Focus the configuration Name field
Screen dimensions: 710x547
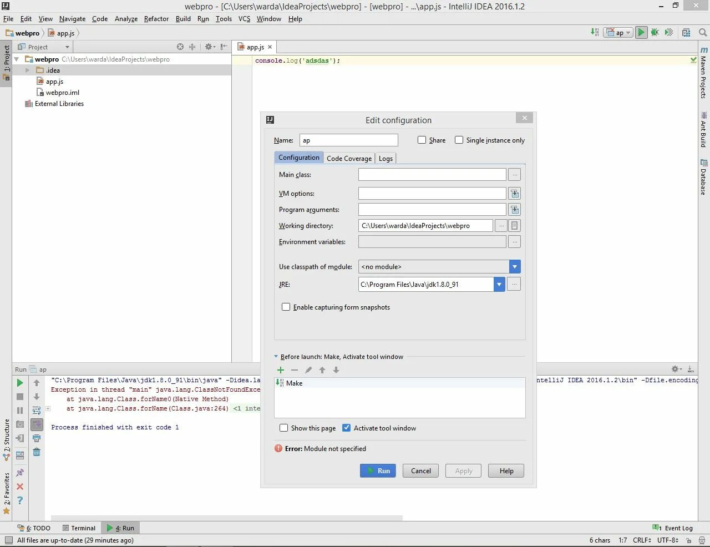pyautogui.click(x=349, y=140)
